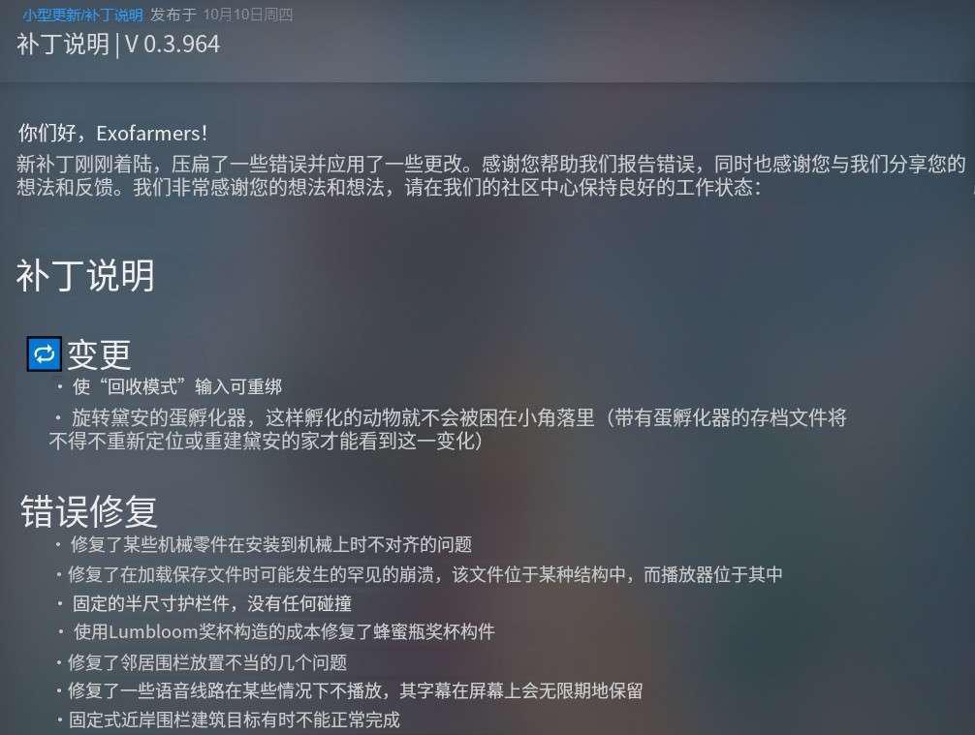975x735 pixels.
Task: Select the title 补丁说明 | V 0.3.964
Action: (x=118, y=45)
